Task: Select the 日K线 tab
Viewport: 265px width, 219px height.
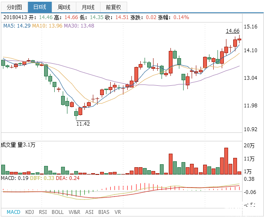Action: (40, 7)
